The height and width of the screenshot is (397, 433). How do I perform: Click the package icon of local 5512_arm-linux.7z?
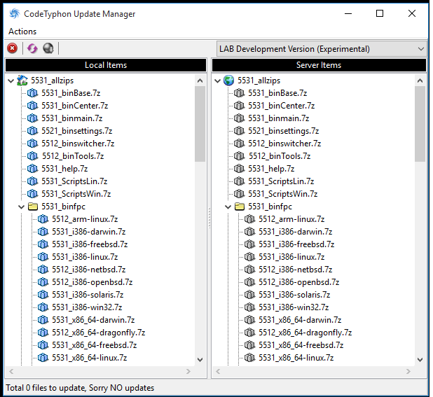[x=43, y=219]
